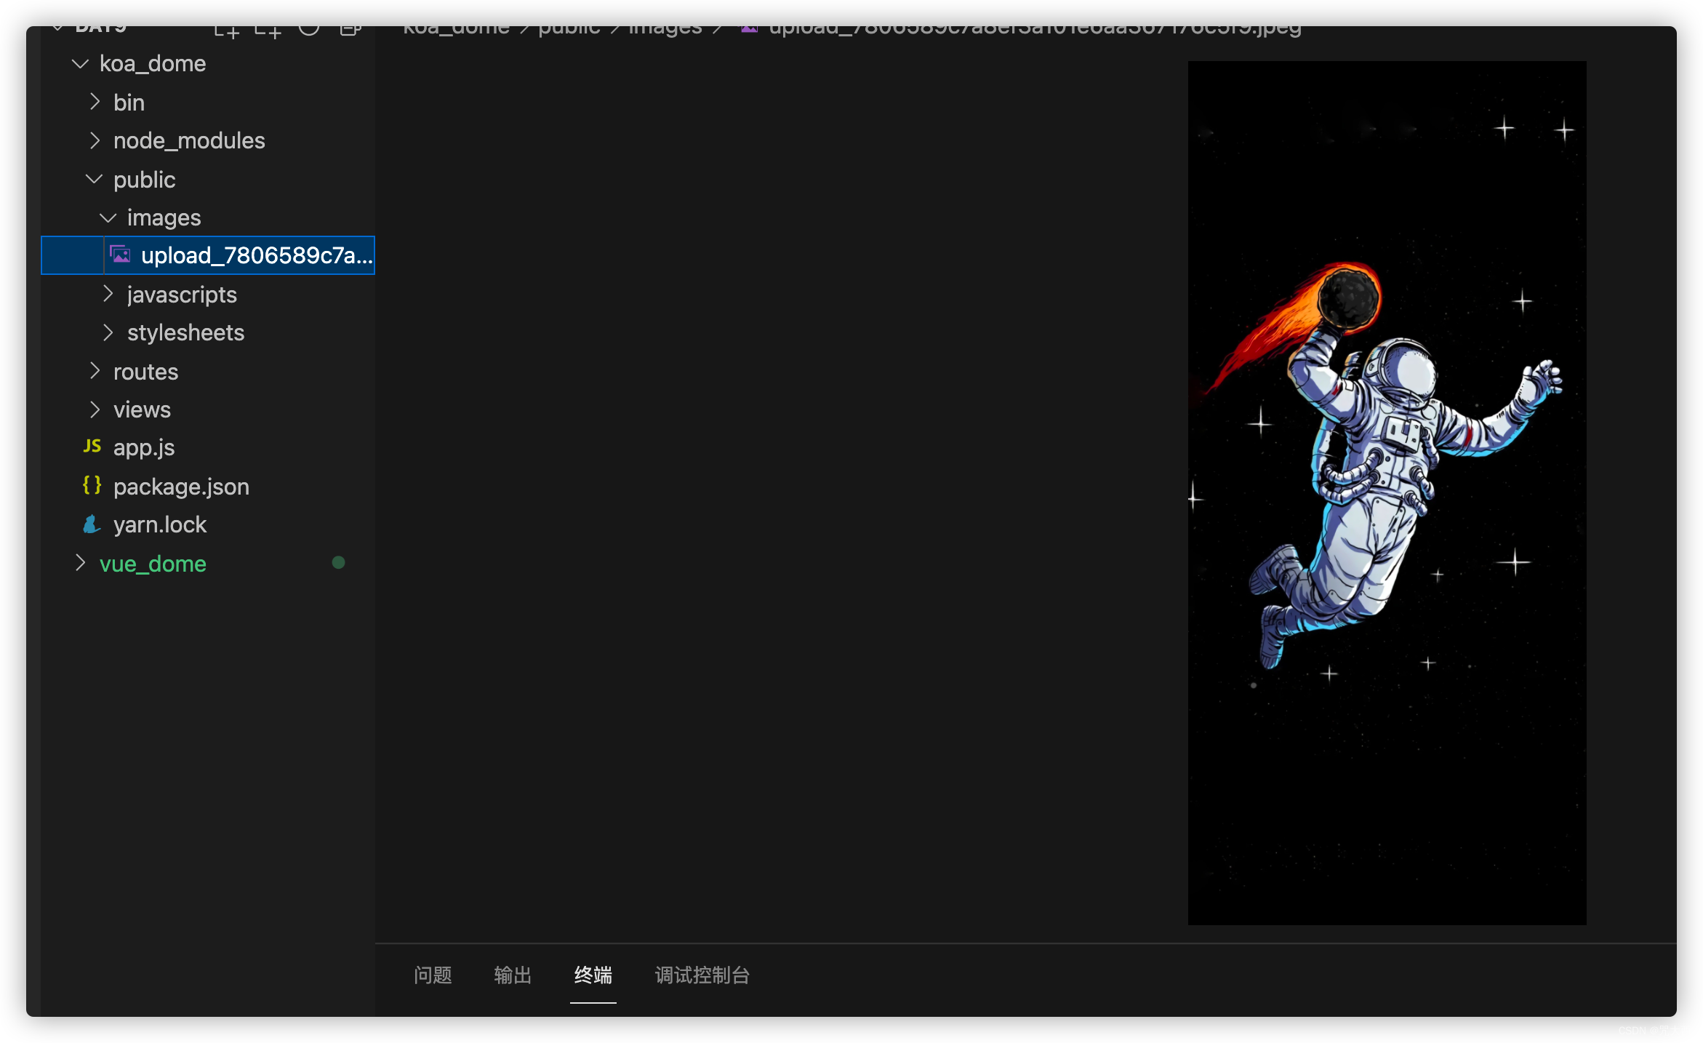
Task: Open the 问题 problems tab
Action: coord(433,975)
